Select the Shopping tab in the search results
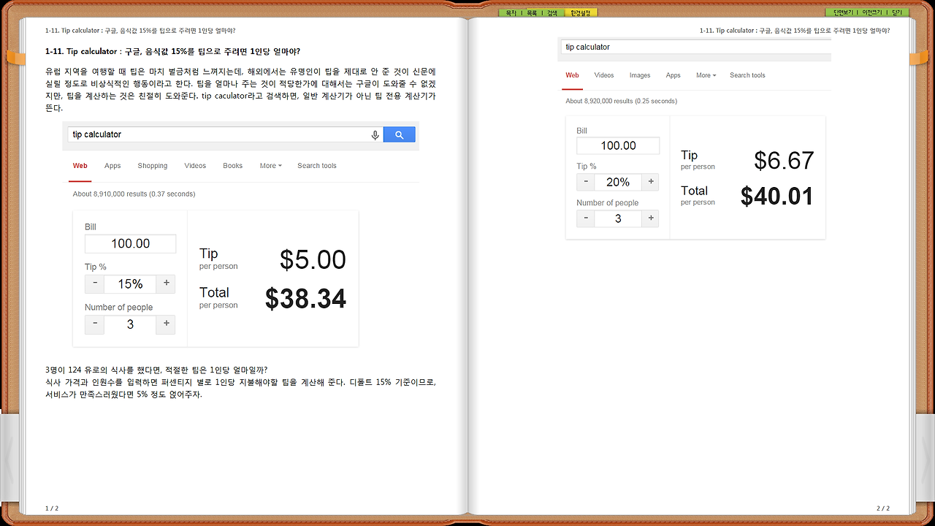The height and width of the screenshot is (526, 935). click(x=153, y=166)
